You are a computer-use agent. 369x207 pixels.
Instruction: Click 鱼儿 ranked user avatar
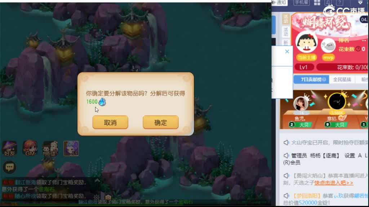click(301, 103)
